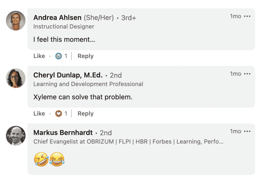
Task: Click Markus Bernhardt's Chief Evangelist headline
Action: point(128,141)
